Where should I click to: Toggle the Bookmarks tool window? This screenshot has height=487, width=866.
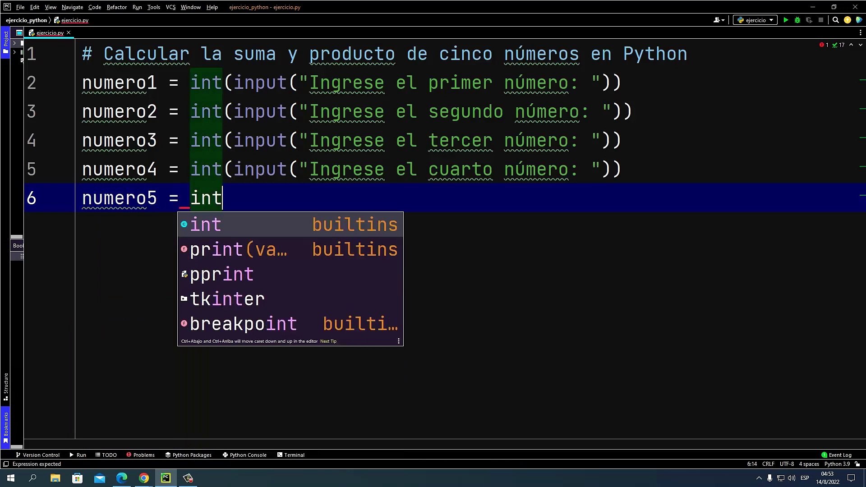pyautogui.click(x=5, y=426)
